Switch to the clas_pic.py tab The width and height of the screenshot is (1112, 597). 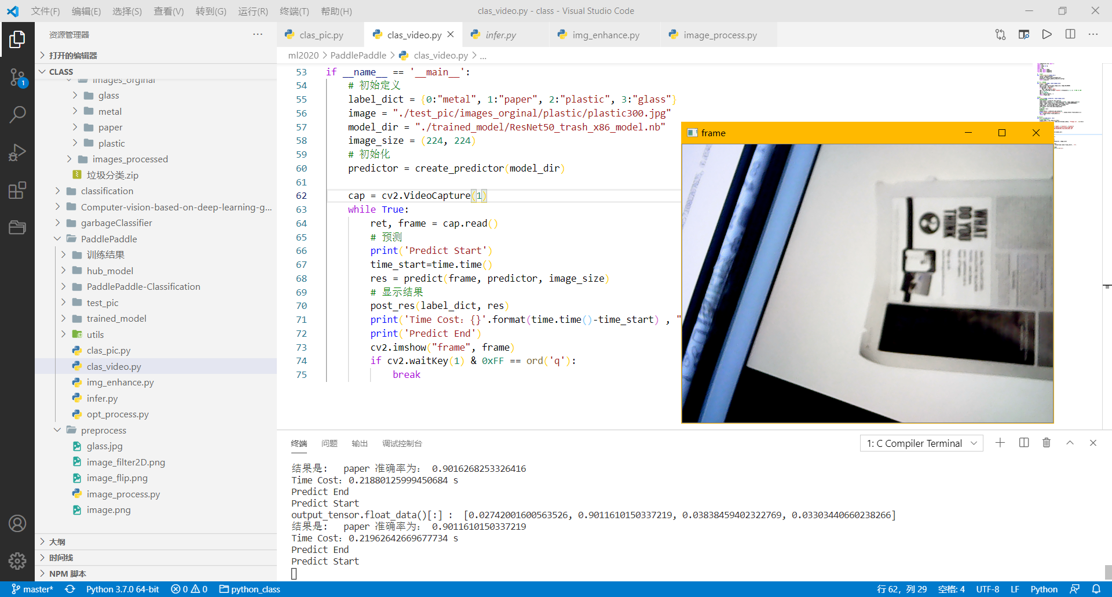321,35
